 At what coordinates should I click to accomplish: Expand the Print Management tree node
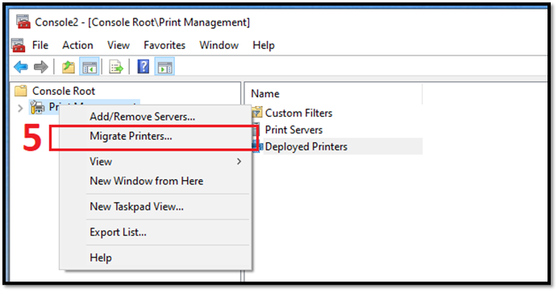click(20, 108)
